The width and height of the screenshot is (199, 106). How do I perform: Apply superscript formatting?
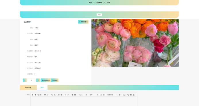point(68,95)
